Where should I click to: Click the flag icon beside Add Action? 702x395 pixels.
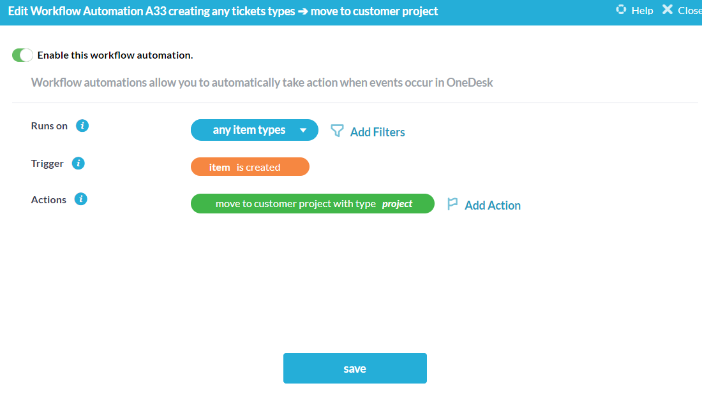[x=452, y=205]
